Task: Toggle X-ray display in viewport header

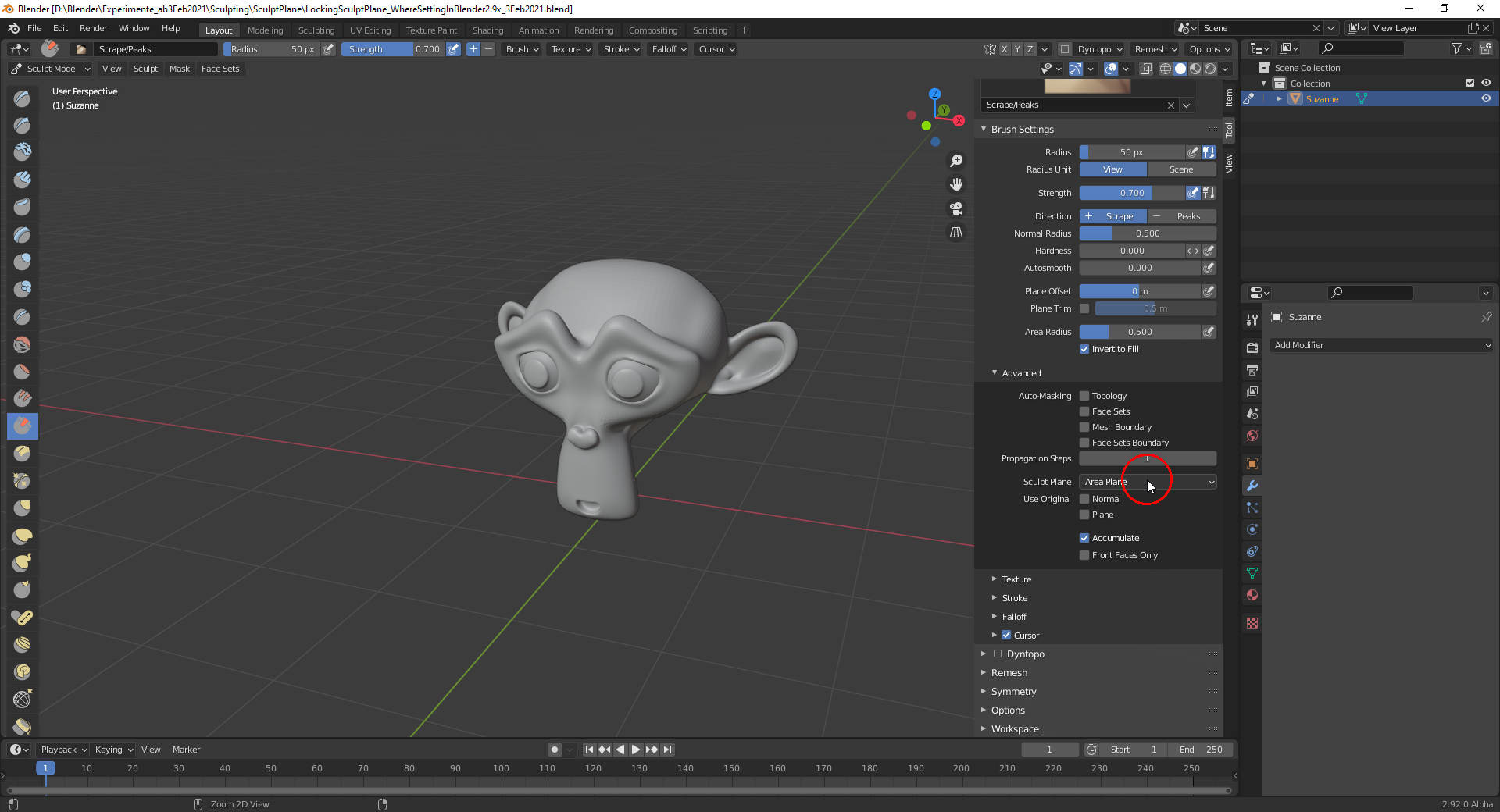Action: coord(1146,69)
